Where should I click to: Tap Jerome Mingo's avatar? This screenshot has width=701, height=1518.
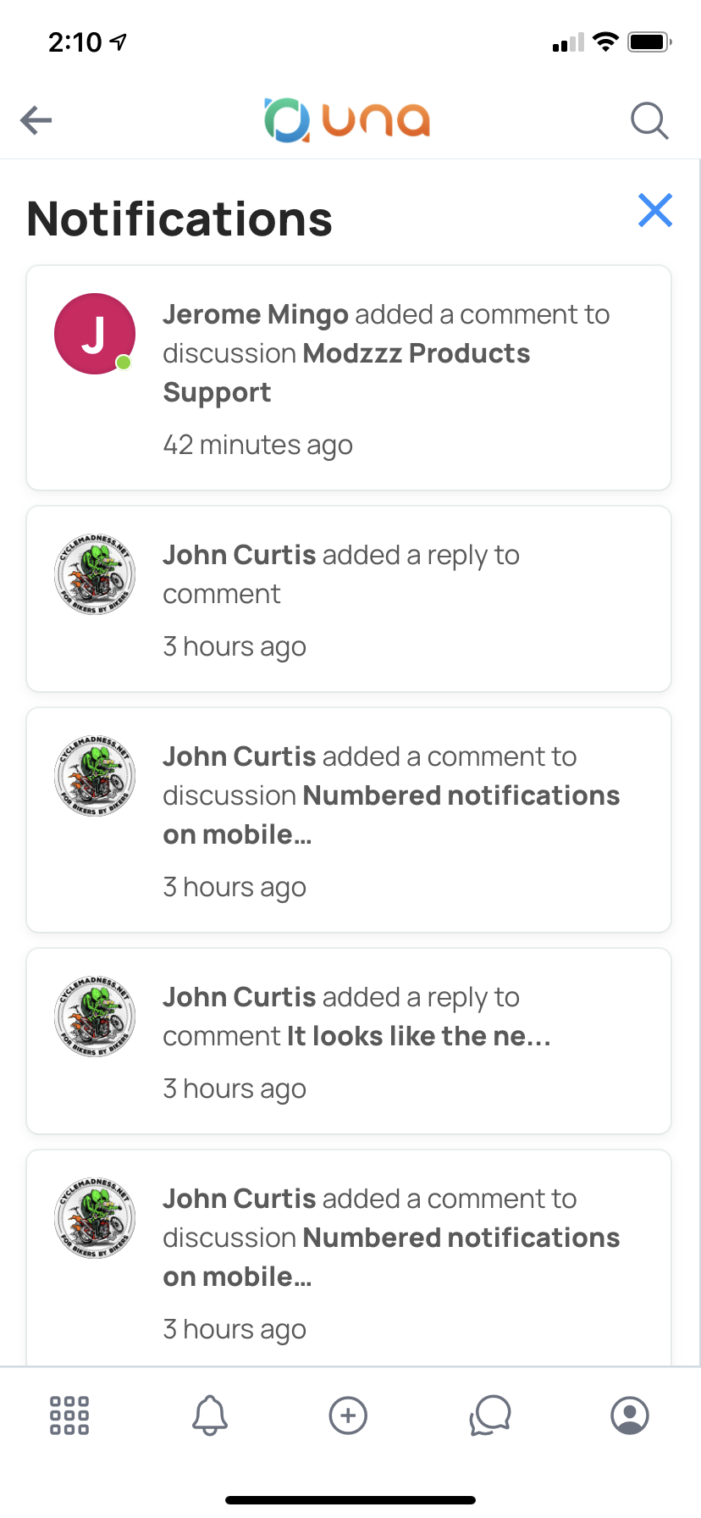pos(95,334)
